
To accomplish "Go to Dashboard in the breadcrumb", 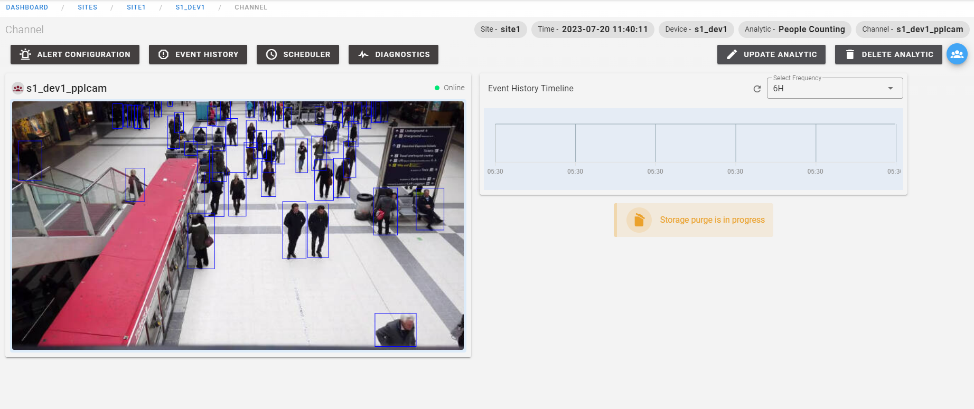I will point(27,7).
